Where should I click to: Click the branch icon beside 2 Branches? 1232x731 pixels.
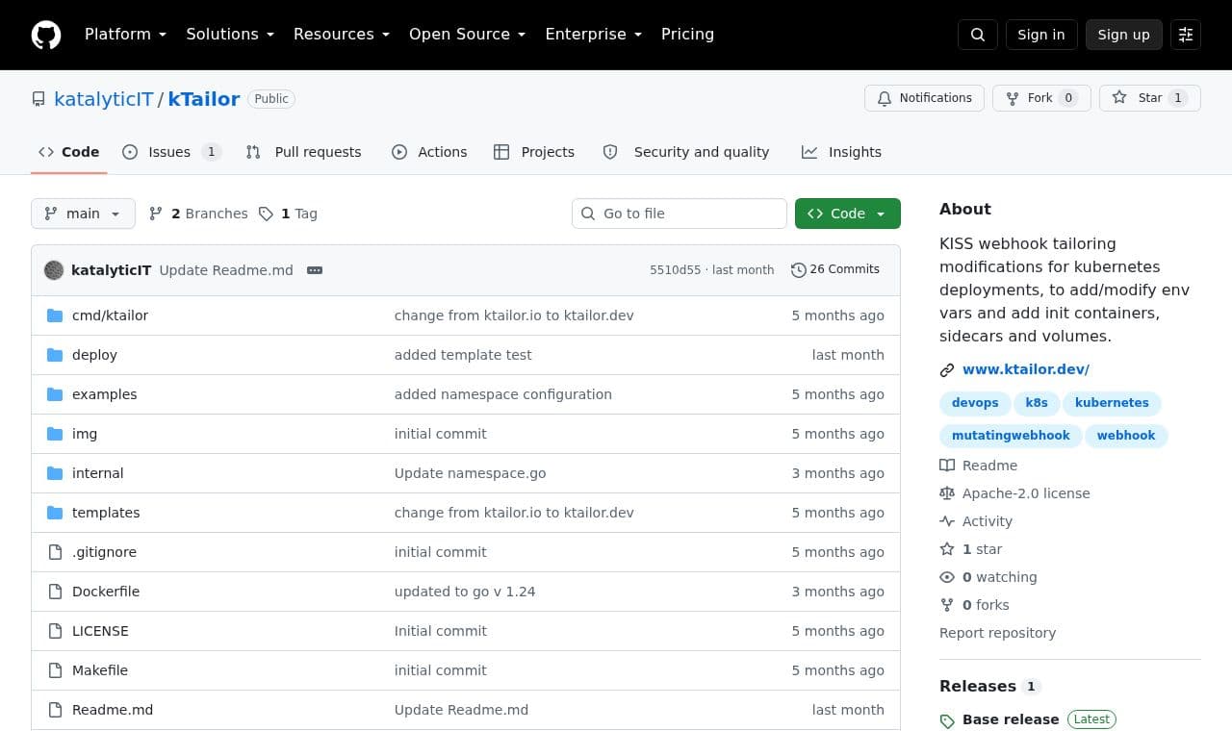point(156,214)
